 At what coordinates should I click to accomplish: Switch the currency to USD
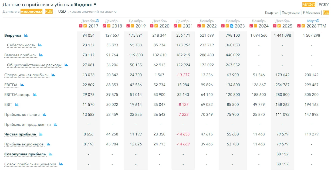(62, 11)
